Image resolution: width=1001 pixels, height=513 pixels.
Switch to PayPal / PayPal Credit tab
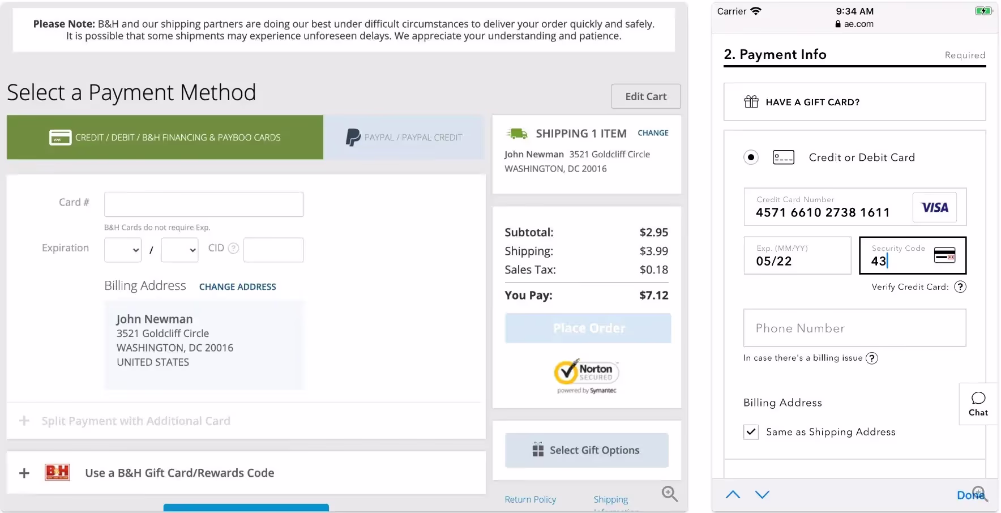(404, 138)
